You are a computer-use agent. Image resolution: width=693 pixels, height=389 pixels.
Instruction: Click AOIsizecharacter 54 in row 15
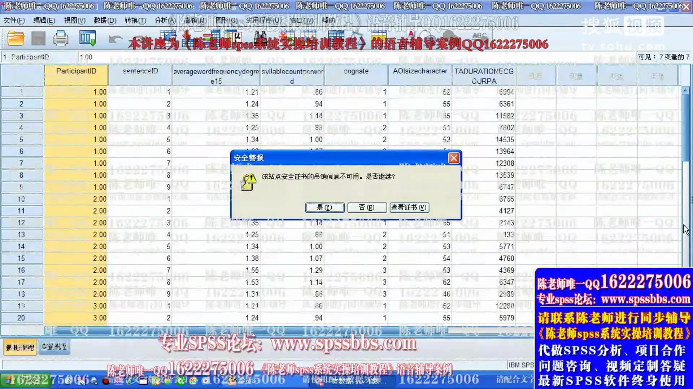(x=420, y=258)
